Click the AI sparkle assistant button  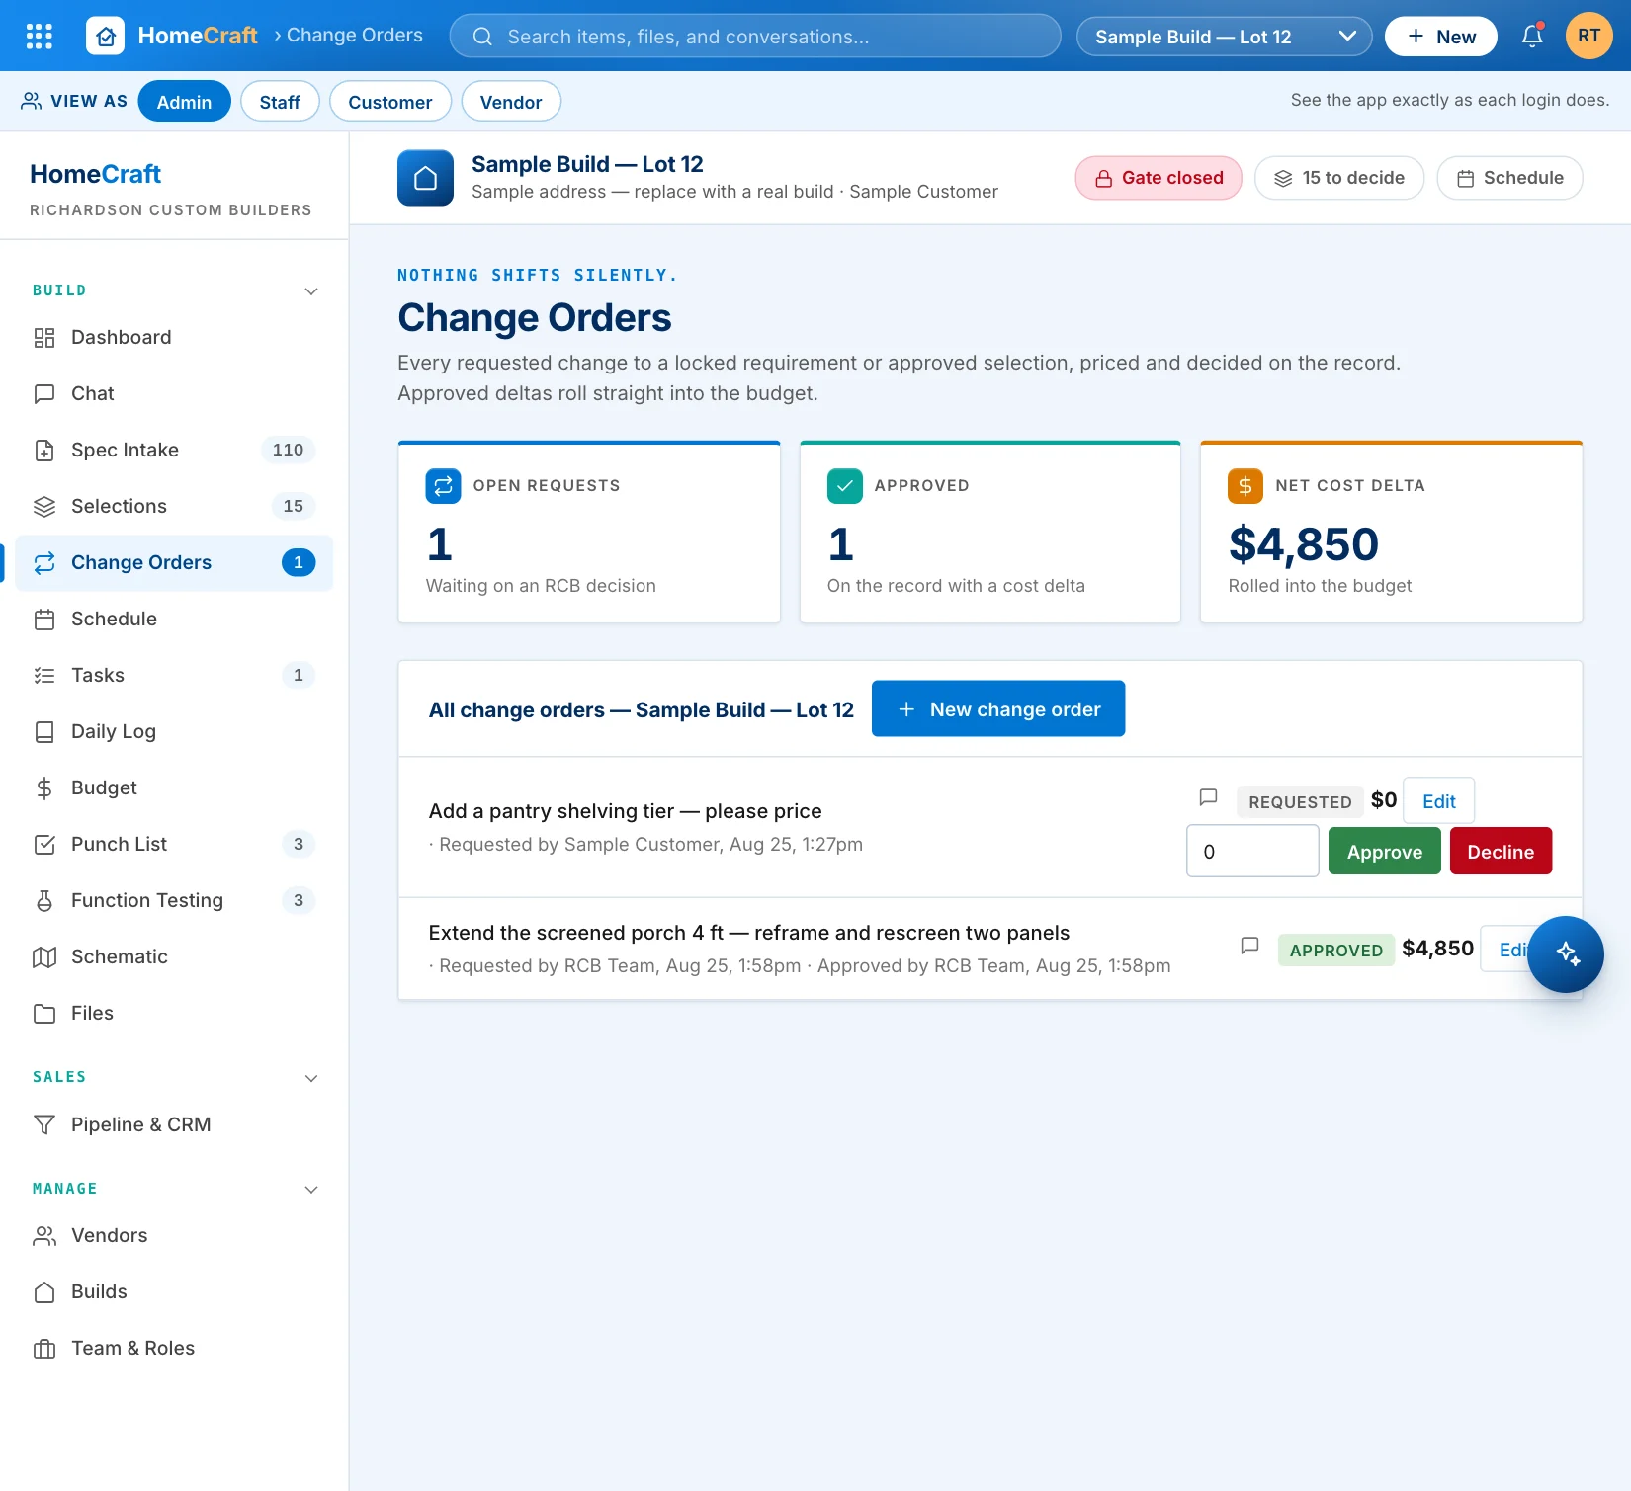coord(1566,954)
